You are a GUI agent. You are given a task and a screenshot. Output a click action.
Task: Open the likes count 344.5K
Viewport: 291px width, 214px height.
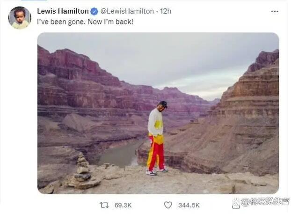(x=189, y=205)
